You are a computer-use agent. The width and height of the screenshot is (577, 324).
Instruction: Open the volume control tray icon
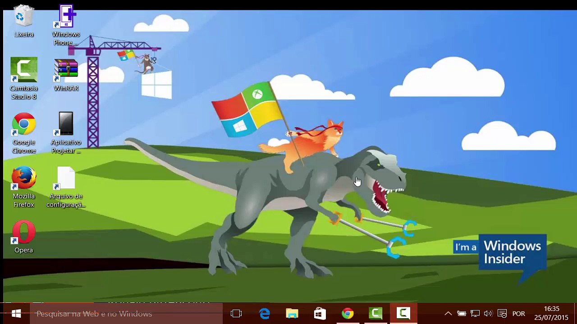point(488,314)
